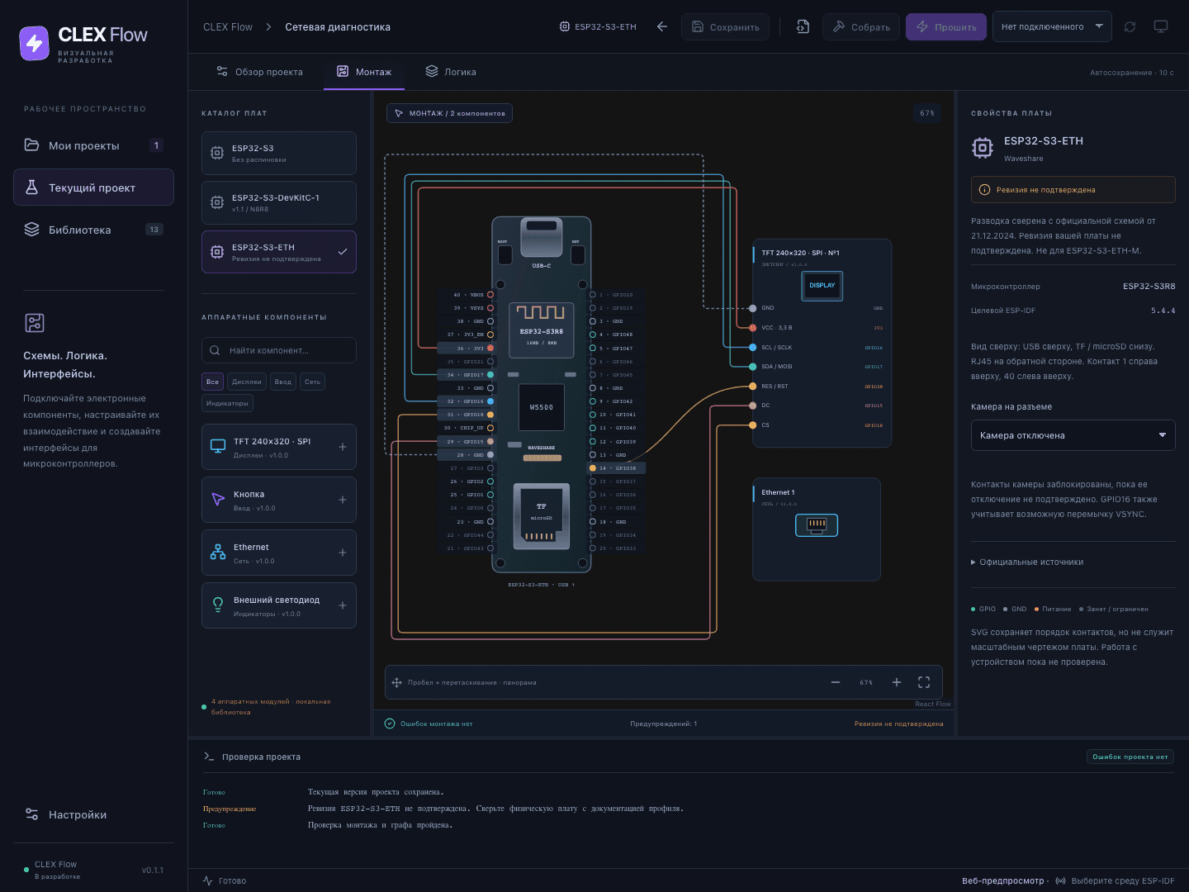
Task: Click the CLEX Flow lightning logo
Action: pos(34,43)
